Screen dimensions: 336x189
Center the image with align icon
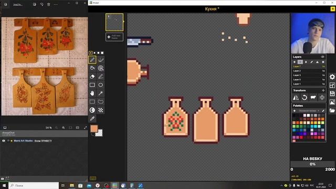322,98
